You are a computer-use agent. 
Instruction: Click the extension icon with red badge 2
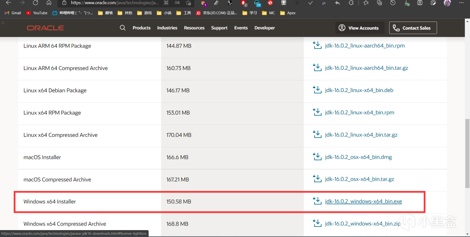[243, 3]
